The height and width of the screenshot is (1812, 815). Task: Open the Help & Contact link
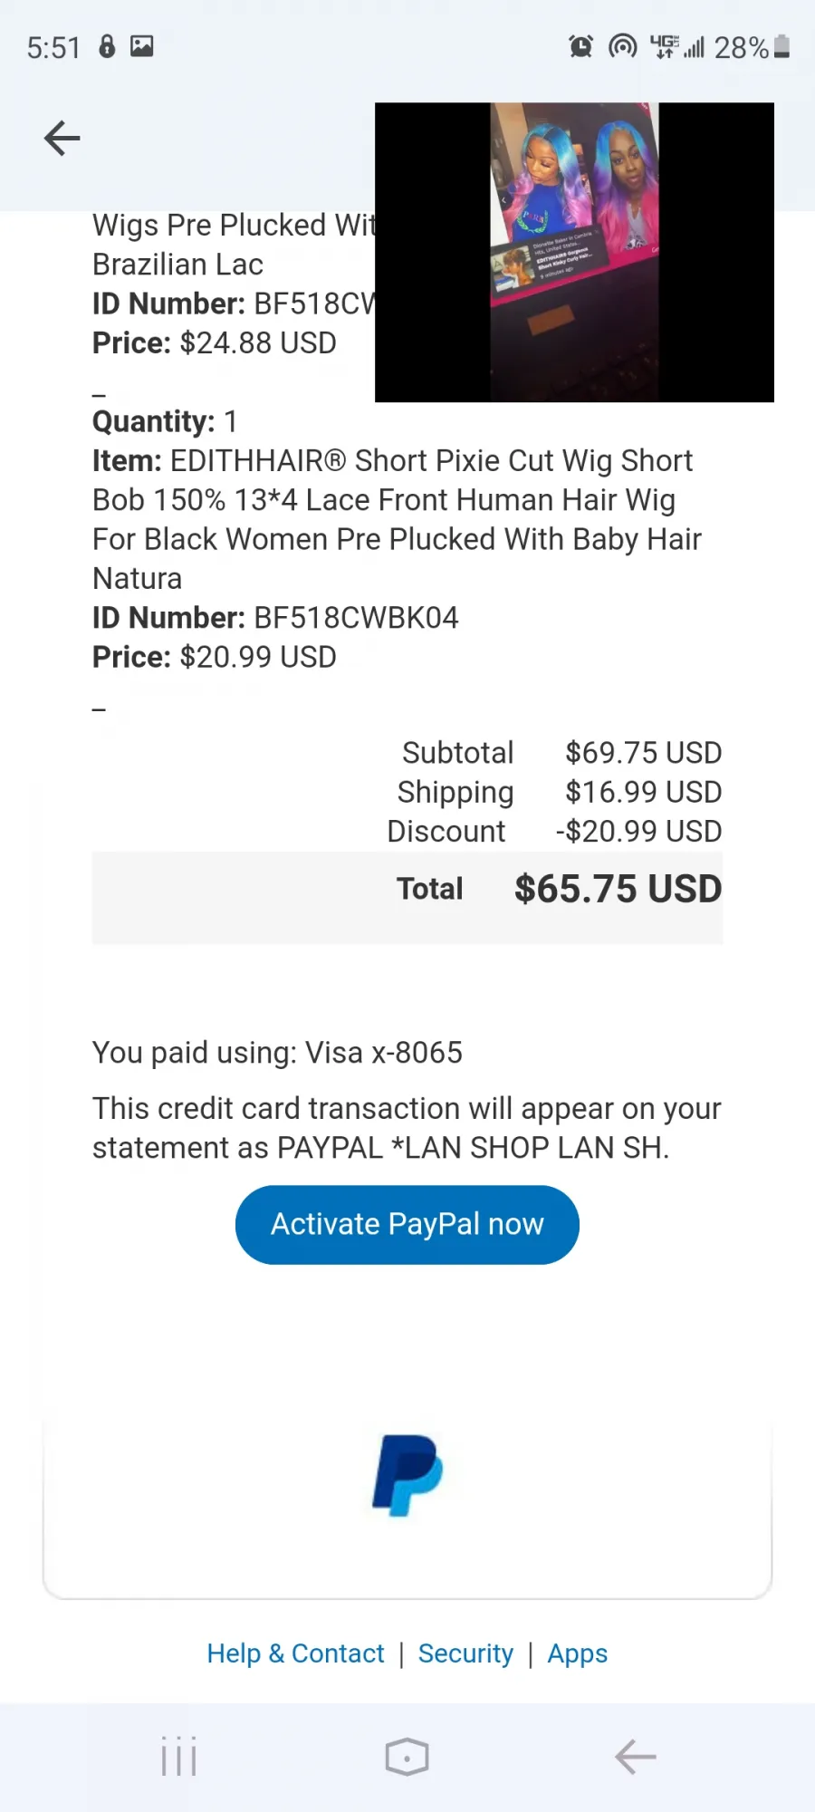pyautogui.click(x=295, y=1653)
